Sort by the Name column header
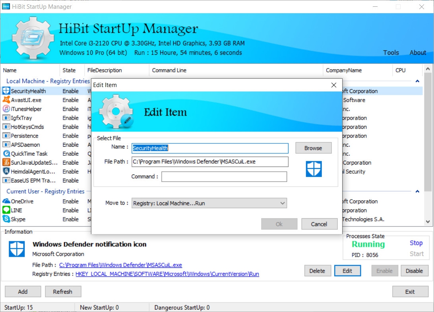The image size is (434, 312). tap(30, 70)
